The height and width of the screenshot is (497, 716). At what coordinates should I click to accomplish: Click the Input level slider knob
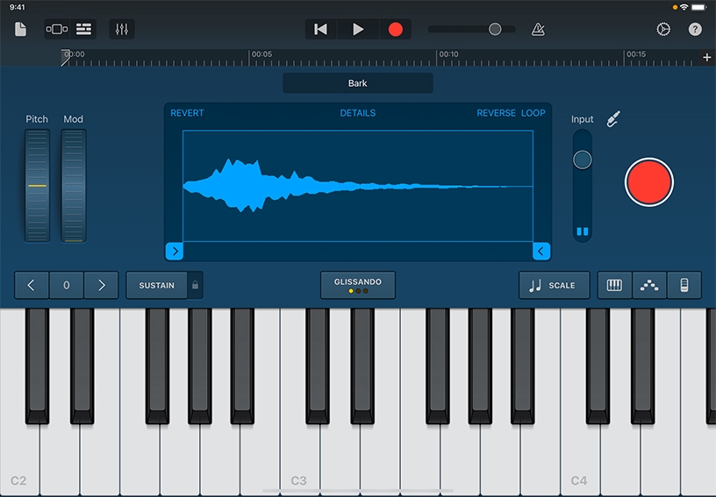tap(582, 160)
